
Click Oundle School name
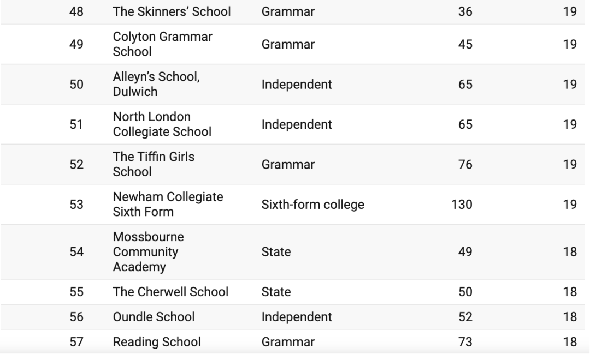pos(154,317)
